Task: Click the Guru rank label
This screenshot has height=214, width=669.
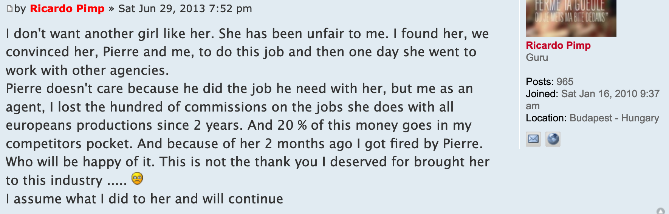Action: (x=537, y=57)
